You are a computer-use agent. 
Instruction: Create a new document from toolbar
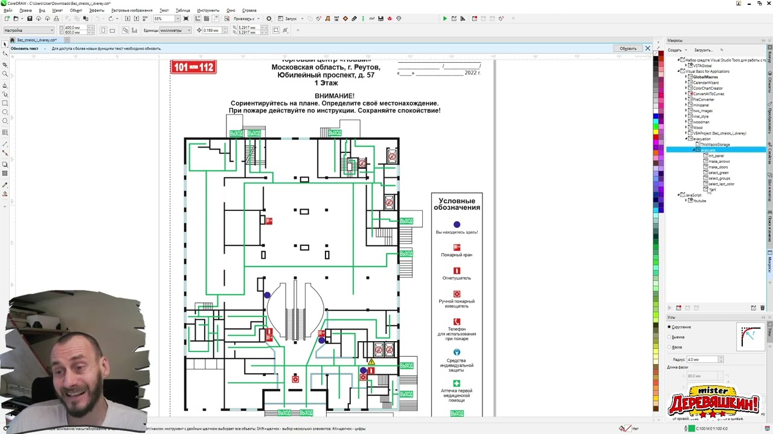pyautogui.click(x=7, y=19)
